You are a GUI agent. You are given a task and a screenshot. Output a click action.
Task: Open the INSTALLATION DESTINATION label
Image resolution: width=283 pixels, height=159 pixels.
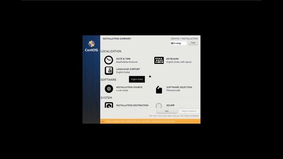(132, 105)
